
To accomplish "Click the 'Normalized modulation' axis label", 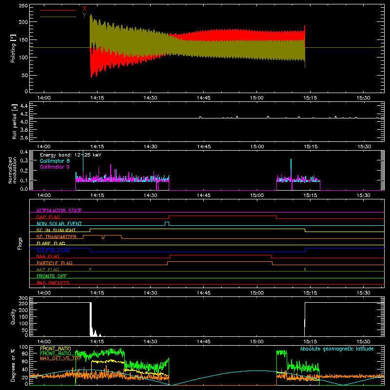I will 12,170.
